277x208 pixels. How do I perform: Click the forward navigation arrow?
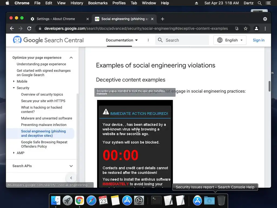(21, 28)
